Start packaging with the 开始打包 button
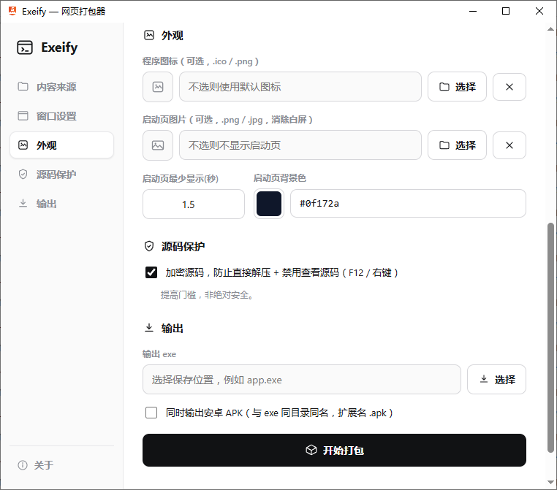Image resolution: width=557 pixels, height=490 pixels. point(334,451)
